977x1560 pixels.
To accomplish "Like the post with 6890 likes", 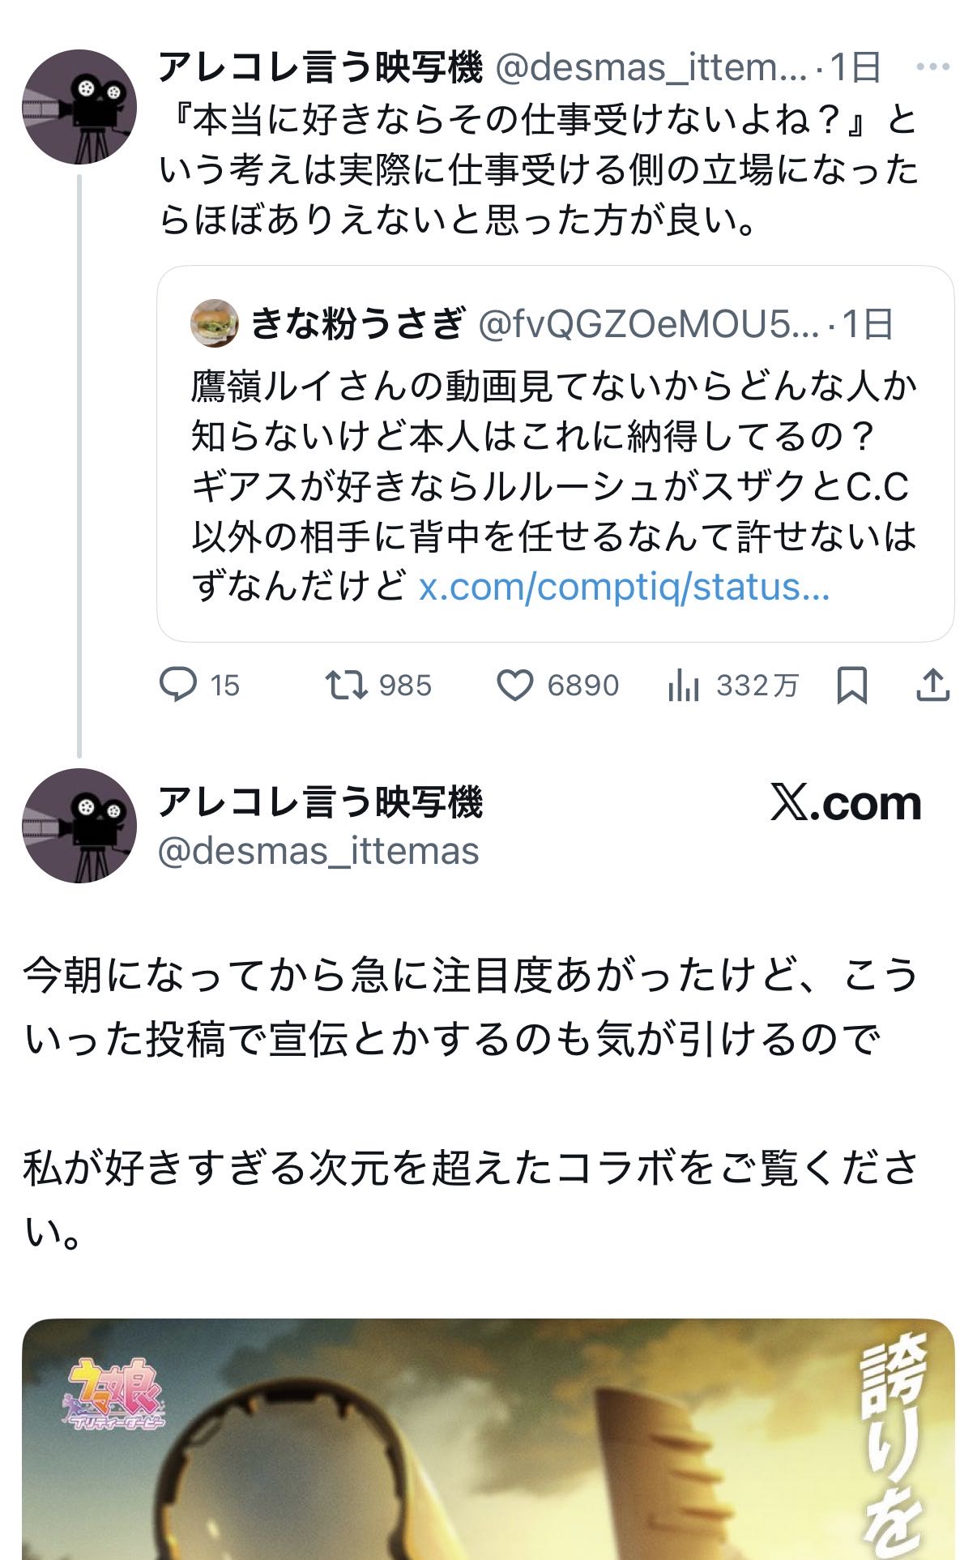I will [x=515, y=685].
